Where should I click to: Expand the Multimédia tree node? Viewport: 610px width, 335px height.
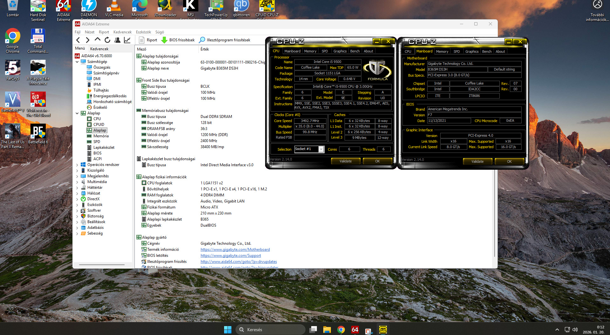pos(77,182)
